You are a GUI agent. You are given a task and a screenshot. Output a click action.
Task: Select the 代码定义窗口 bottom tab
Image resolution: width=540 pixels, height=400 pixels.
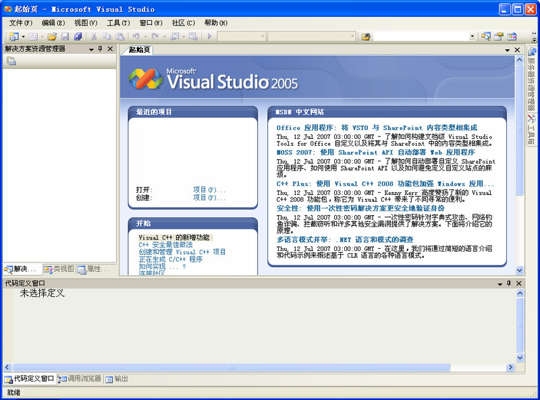pos(30,379)
